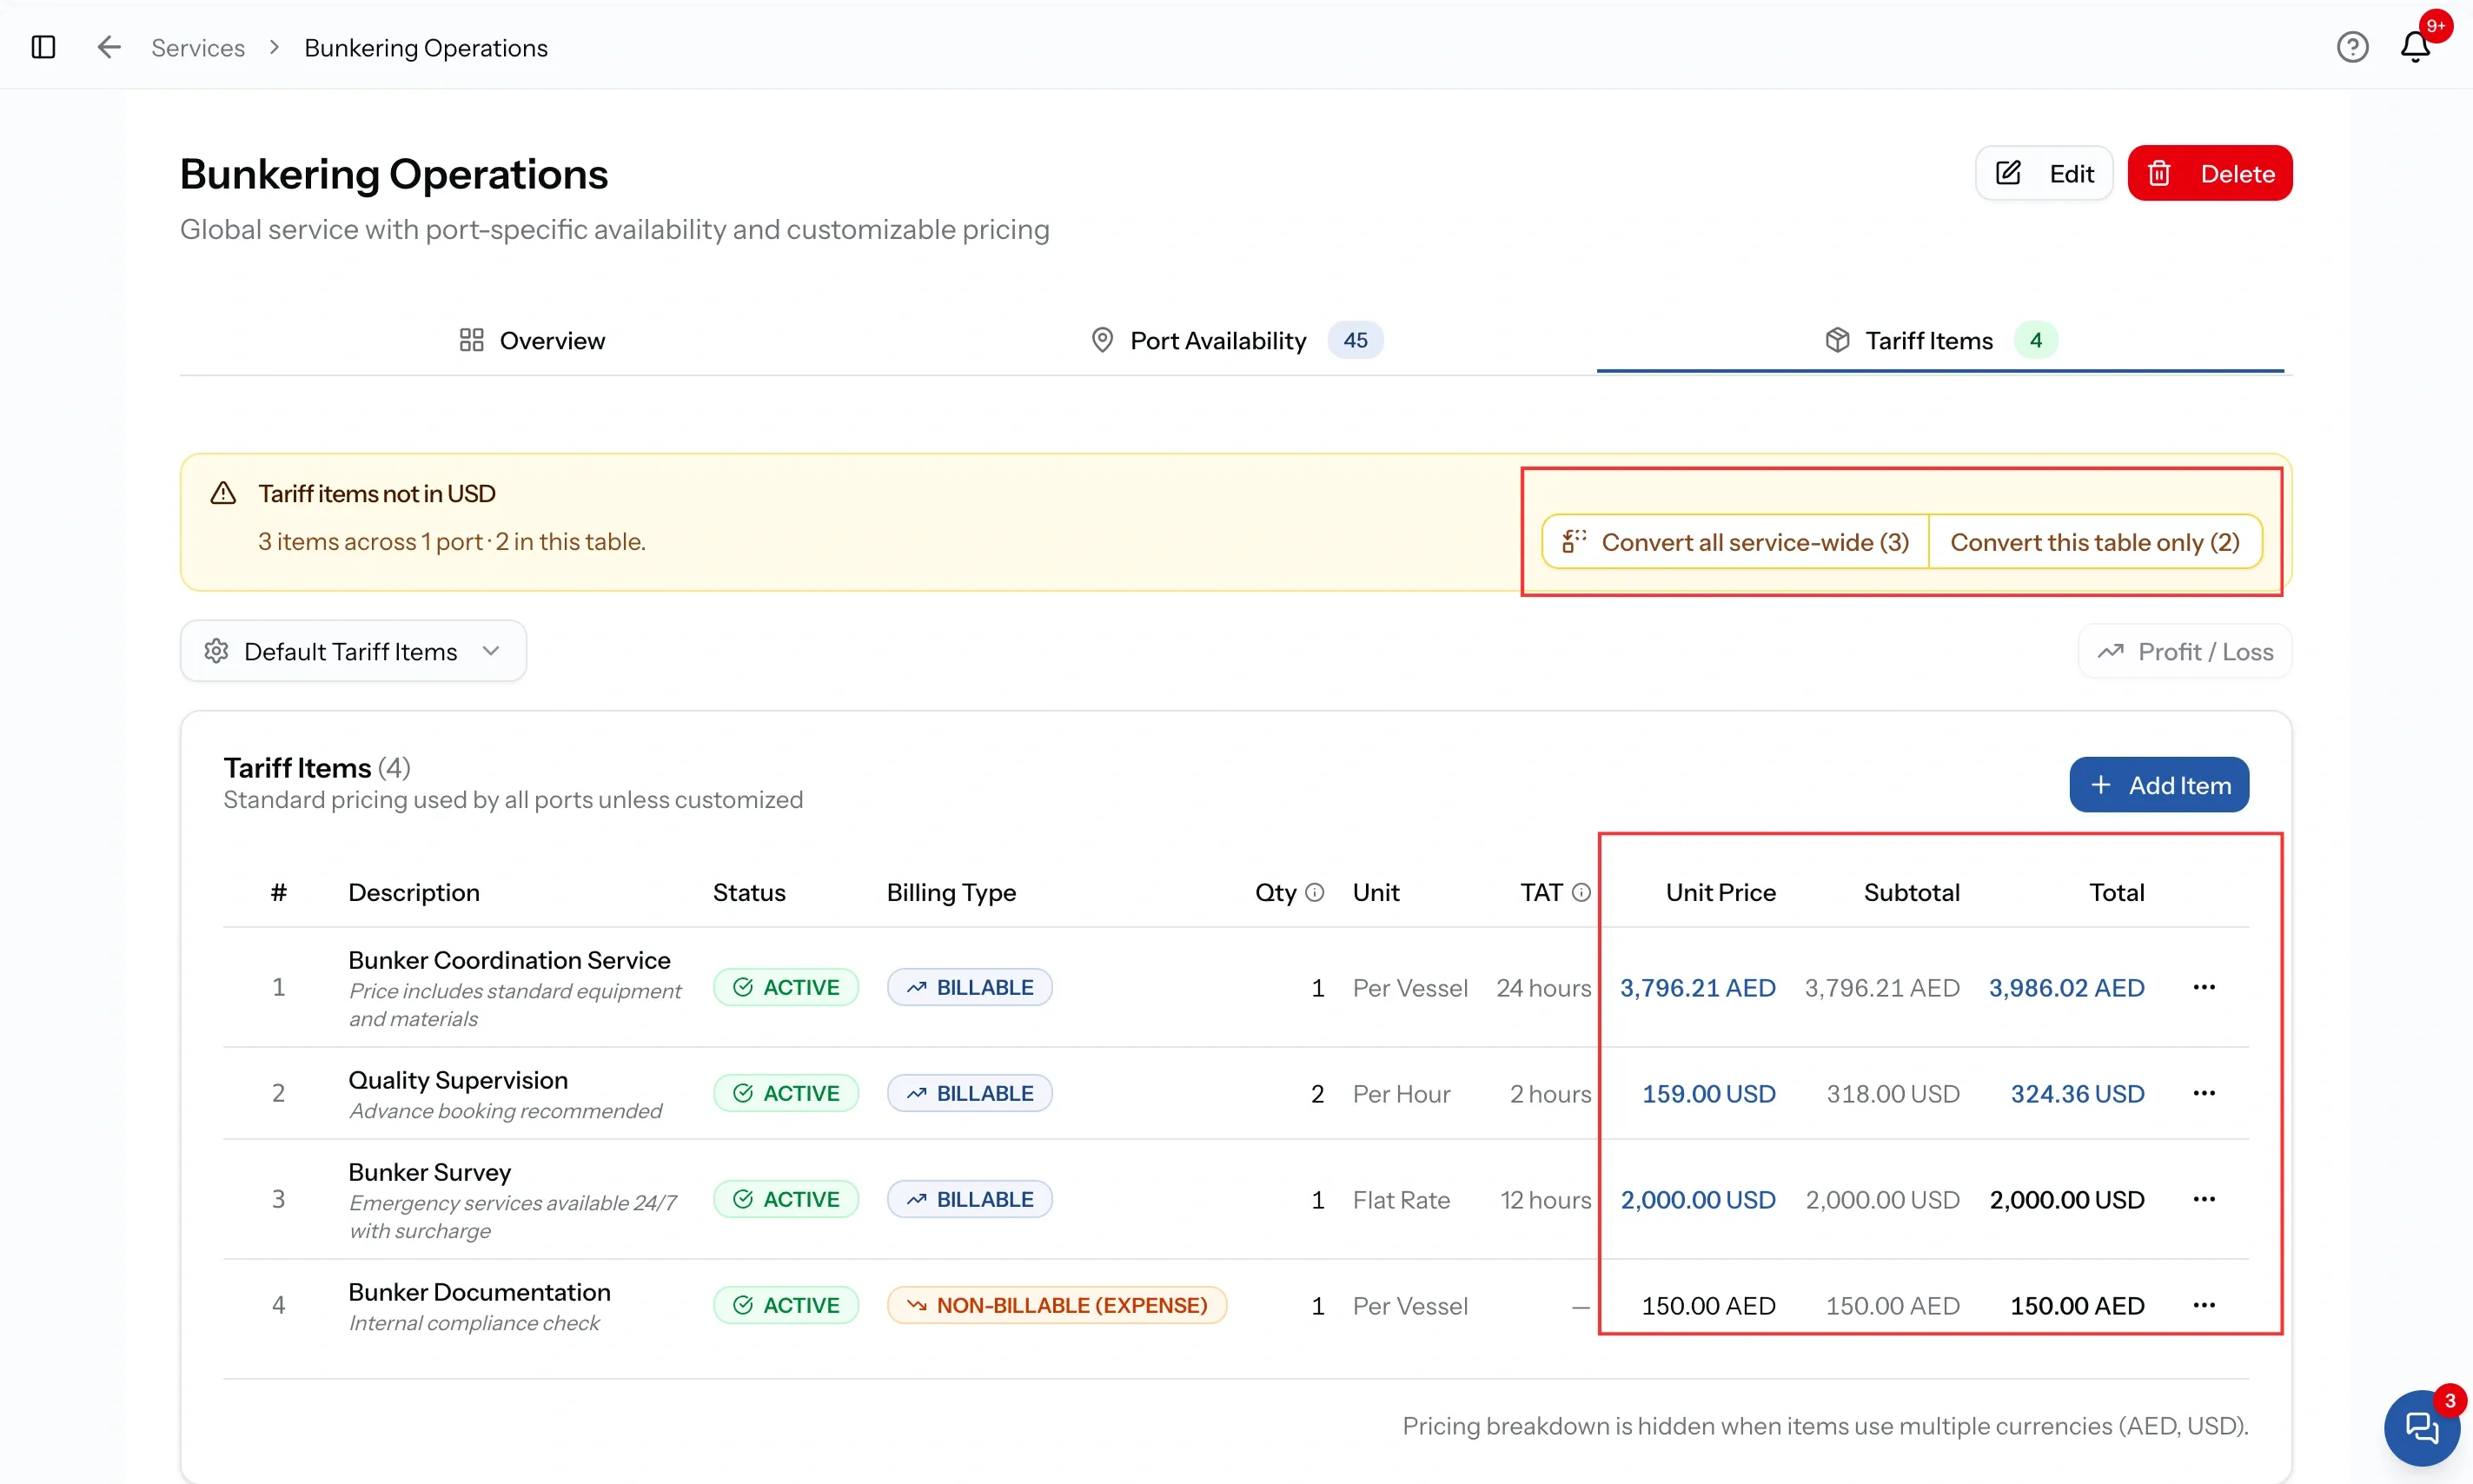Screen dimensions: 2473x1484
Task: Click the Bunker Coordination Service title
Action: (509, 959)
